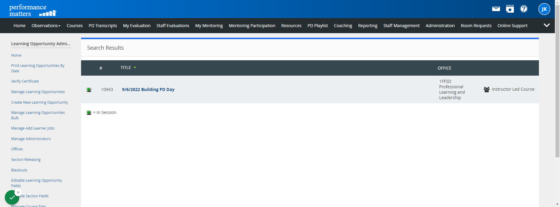Click the page vertical scrollbar thumb

point(557,81)
